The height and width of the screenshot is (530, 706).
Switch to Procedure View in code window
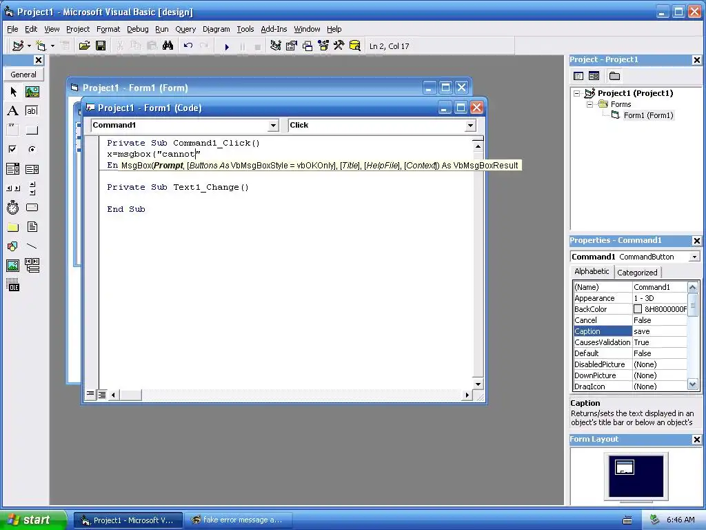[x=90, y=394]
